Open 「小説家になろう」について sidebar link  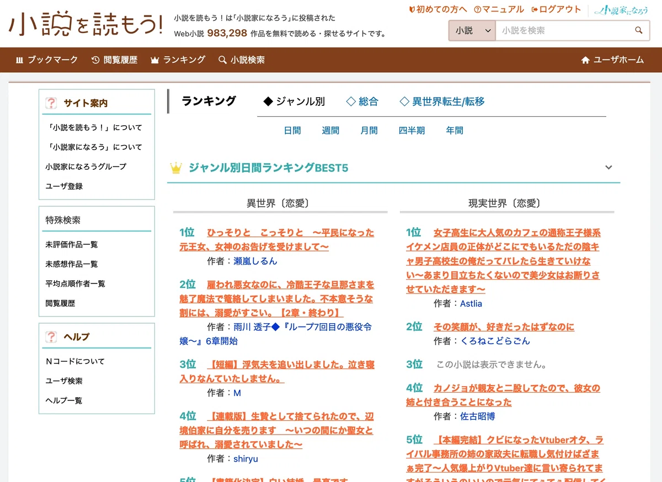[x=94, y=147]
